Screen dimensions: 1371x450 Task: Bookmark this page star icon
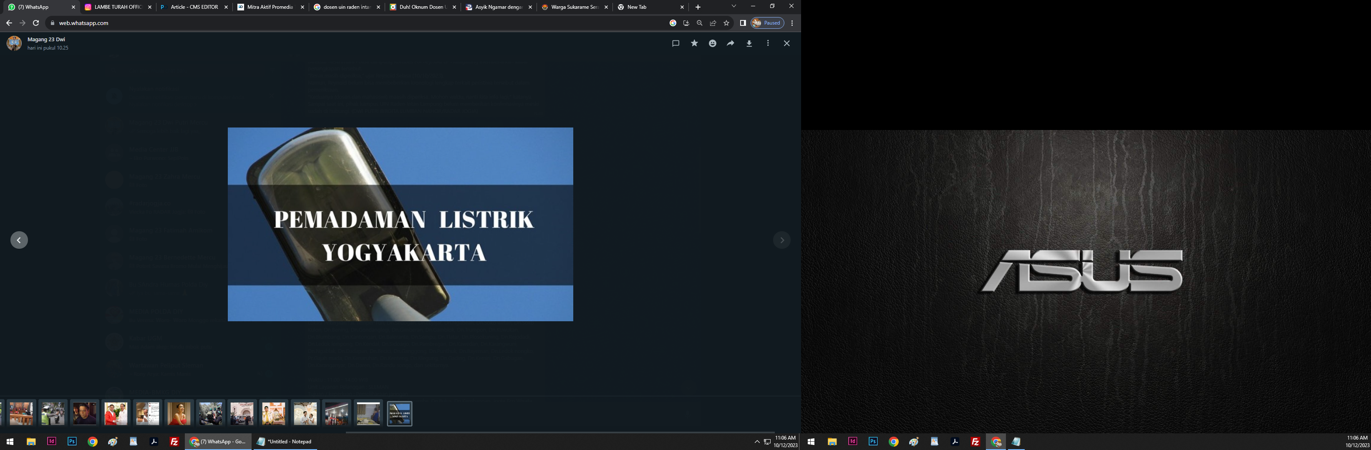[726, 23]
